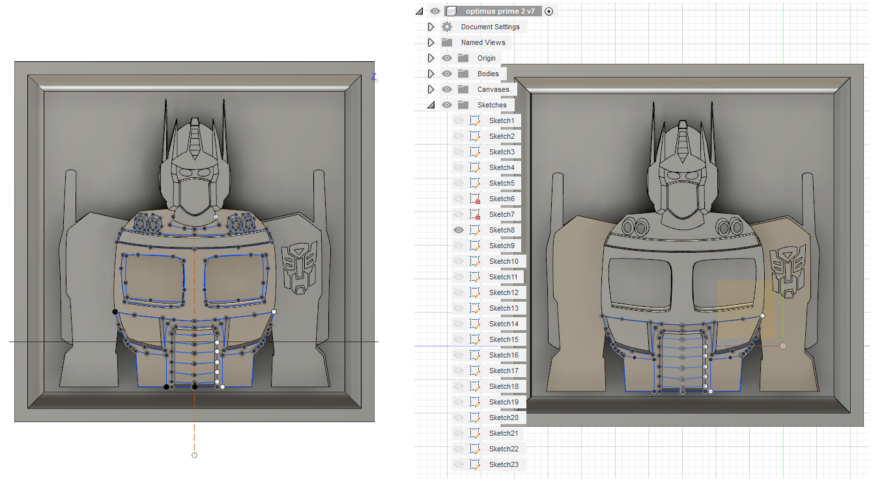The image size is (886, 482).
Task: Hide the Origin folder using its eye
Action: pos(447,58)
